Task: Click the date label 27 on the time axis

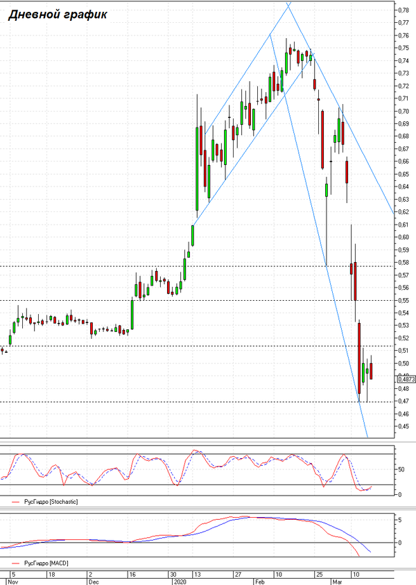Action: point(238,575)
